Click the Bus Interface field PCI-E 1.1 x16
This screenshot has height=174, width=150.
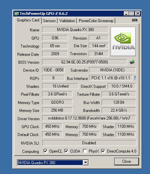[111, 78]
